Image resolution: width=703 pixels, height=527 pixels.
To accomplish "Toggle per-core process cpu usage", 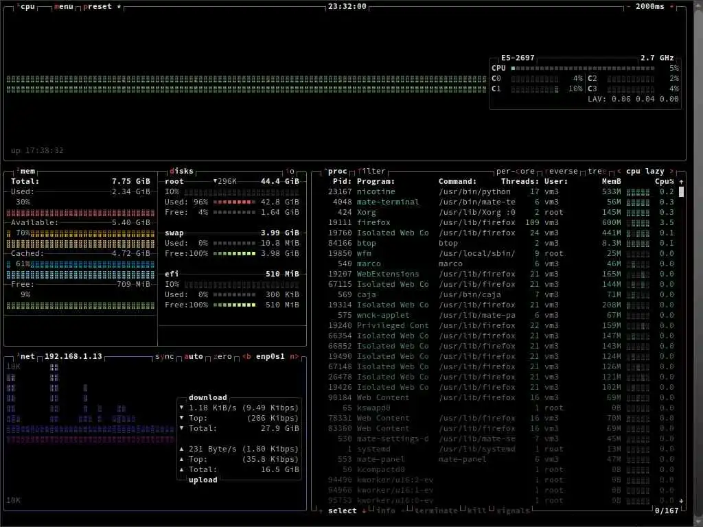I will [x=515, y=171].
